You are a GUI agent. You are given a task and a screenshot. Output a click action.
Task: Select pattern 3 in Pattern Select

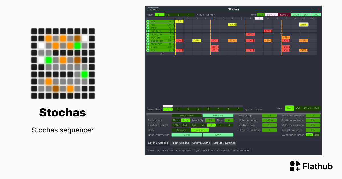(x=188, y=109)
